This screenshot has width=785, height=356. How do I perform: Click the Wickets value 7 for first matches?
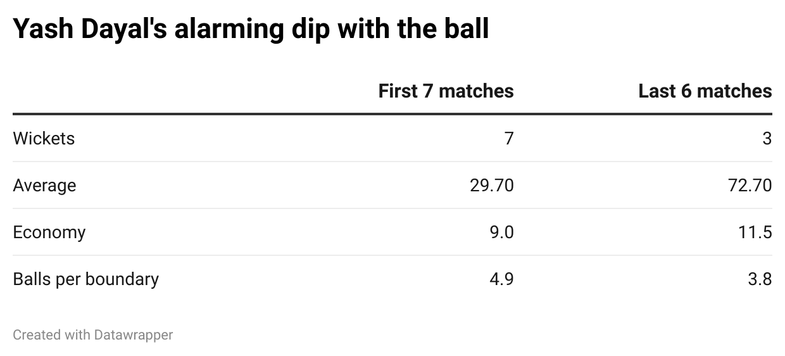click(x=509, y=138)
